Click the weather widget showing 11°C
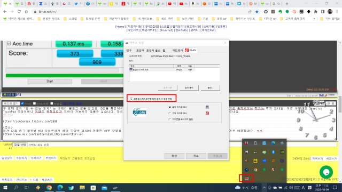Image resolution: width=342 pixels, height=192 pixels. coord(246,187)
